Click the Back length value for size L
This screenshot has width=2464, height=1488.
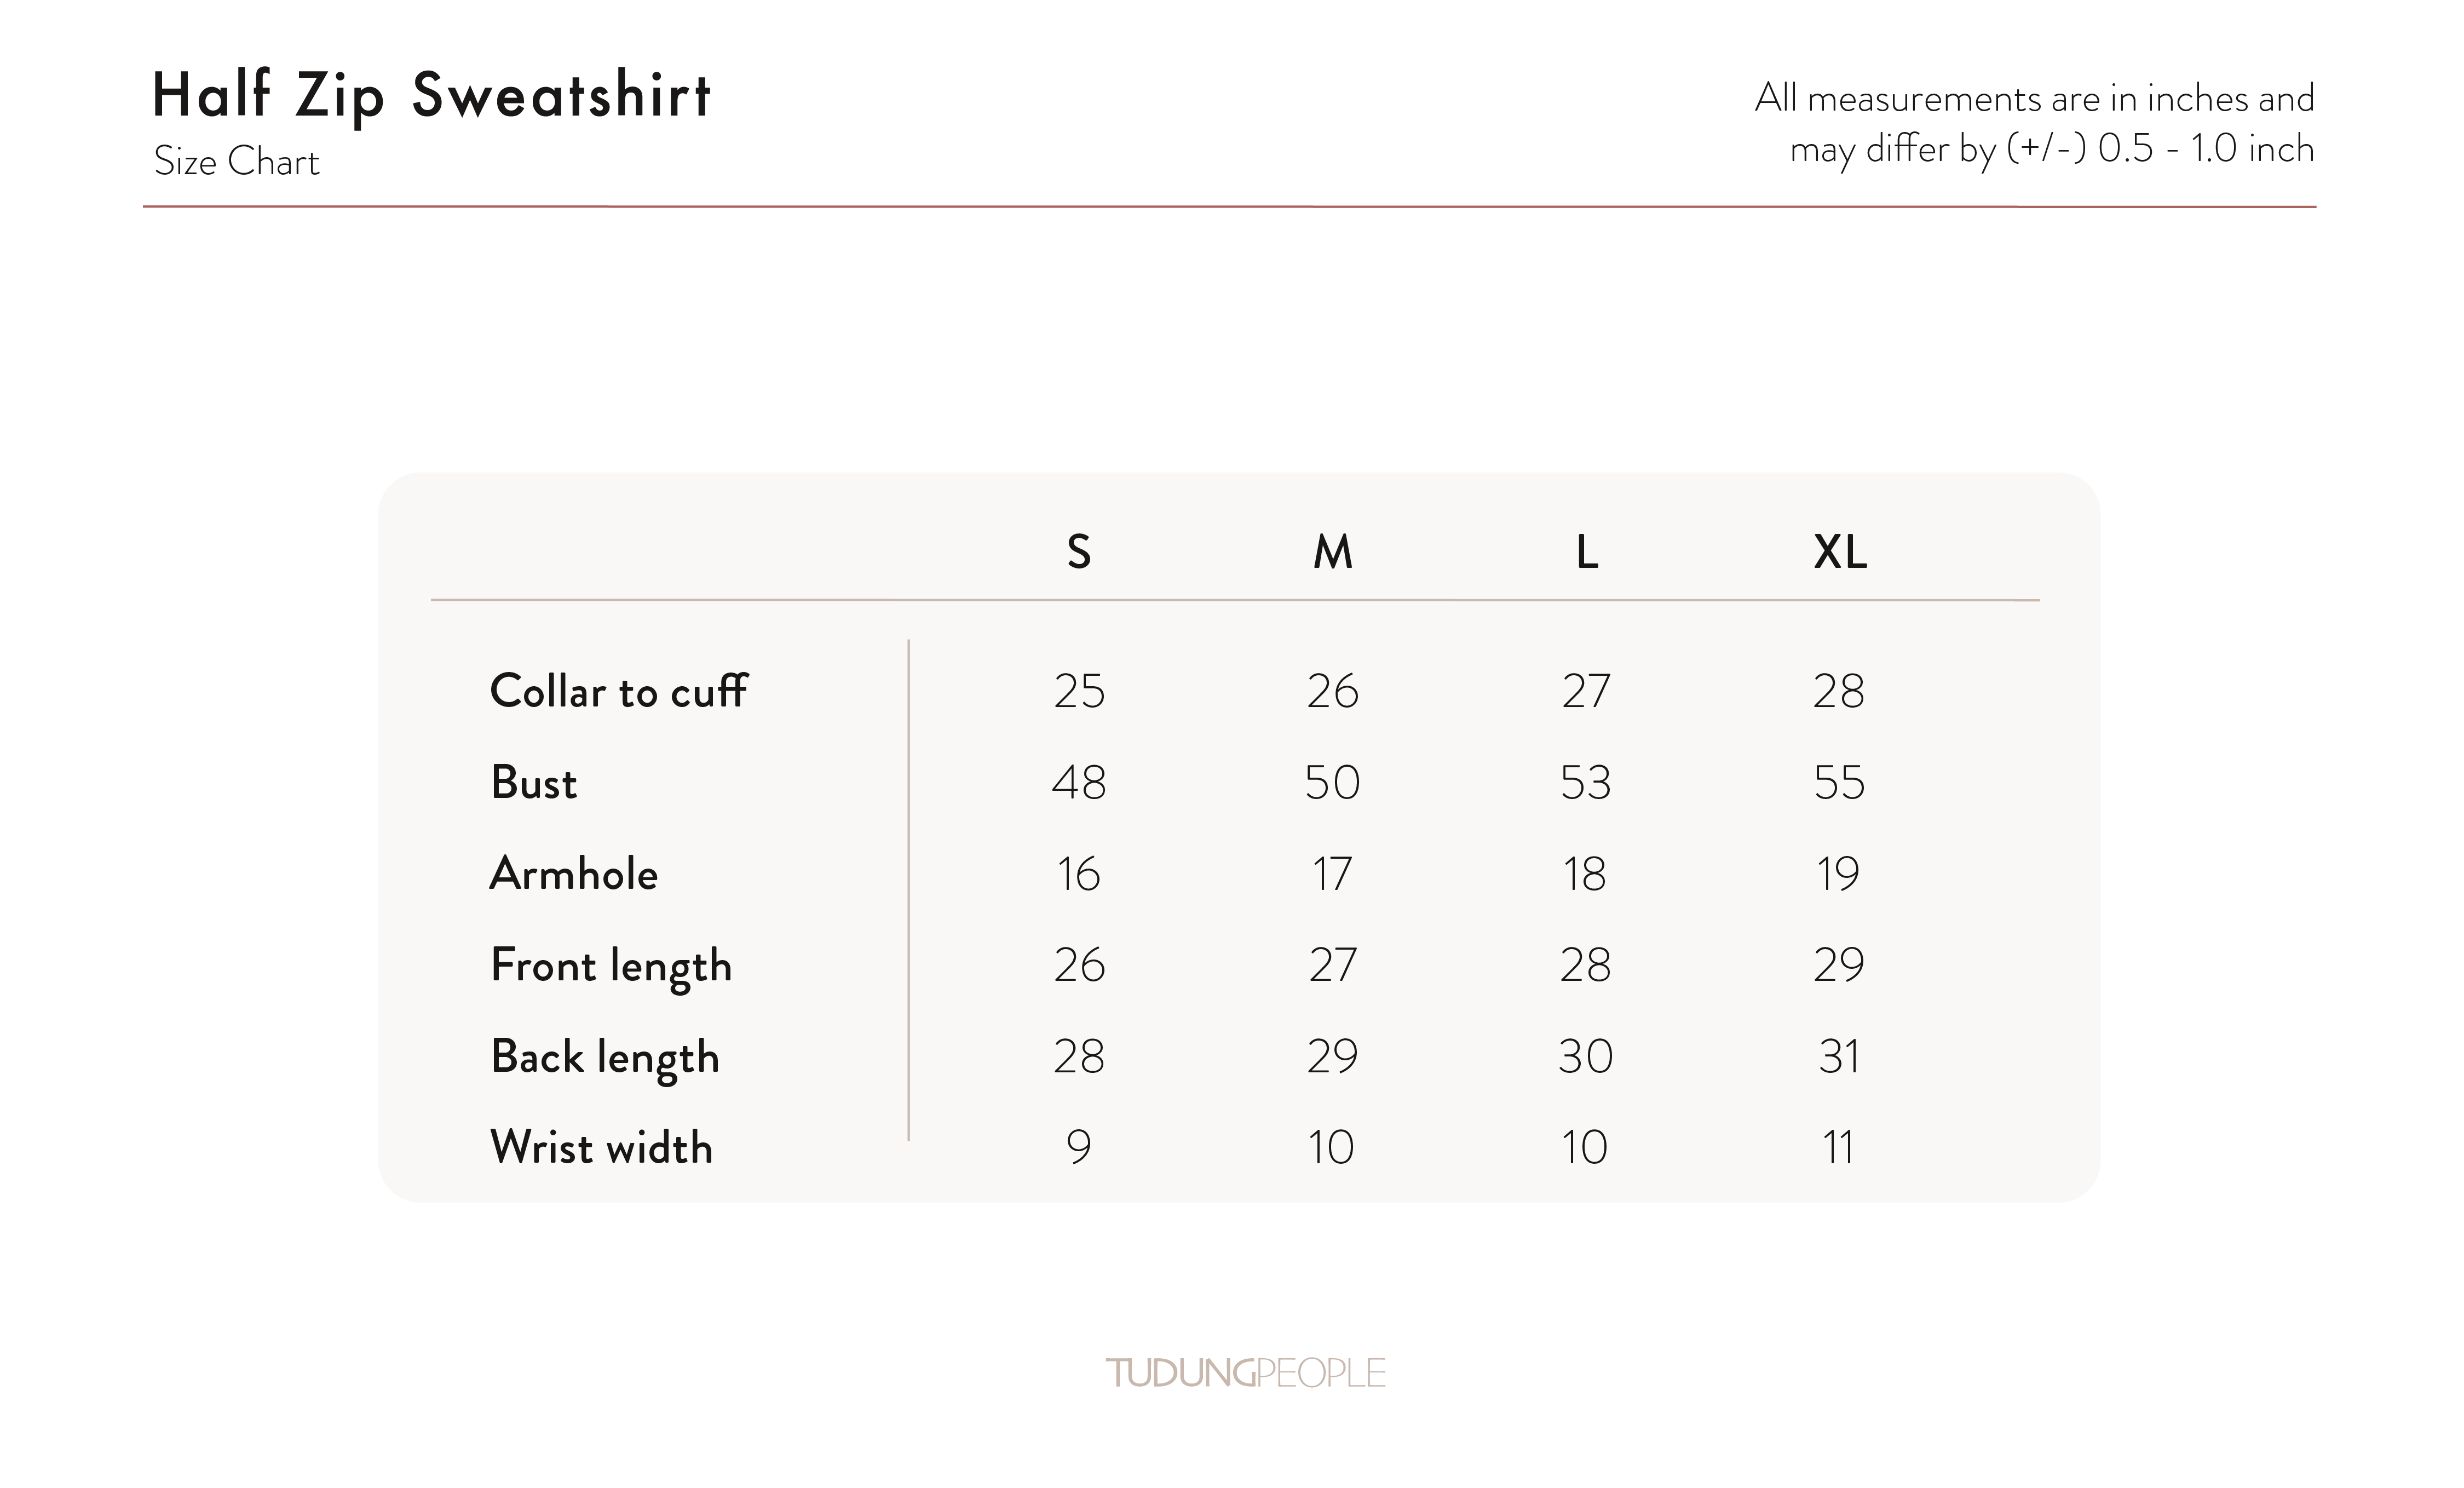1586,1057
